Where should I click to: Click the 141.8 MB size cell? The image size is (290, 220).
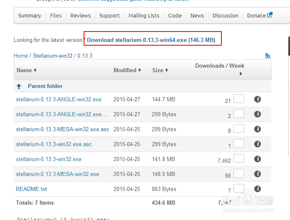[164, 159]
